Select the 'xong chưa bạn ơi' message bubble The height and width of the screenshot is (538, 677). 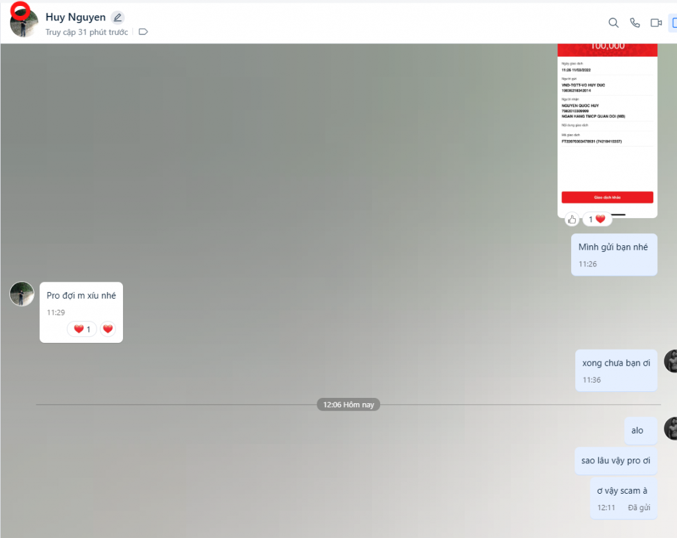(x=616, y=364)
